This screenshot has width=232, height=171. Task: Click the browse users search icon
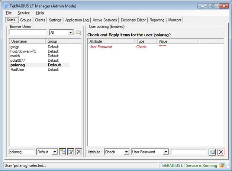[x=78, y=32]
